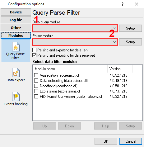144x147 pixels.
Task: Dismiss the dialog with Cancel
Action: [x=131, y=141]
